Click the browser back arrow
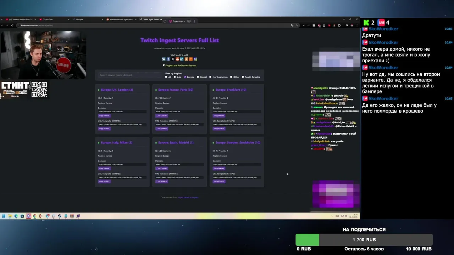The height and width of the screenshot is (255, 454). pos(2,25)
